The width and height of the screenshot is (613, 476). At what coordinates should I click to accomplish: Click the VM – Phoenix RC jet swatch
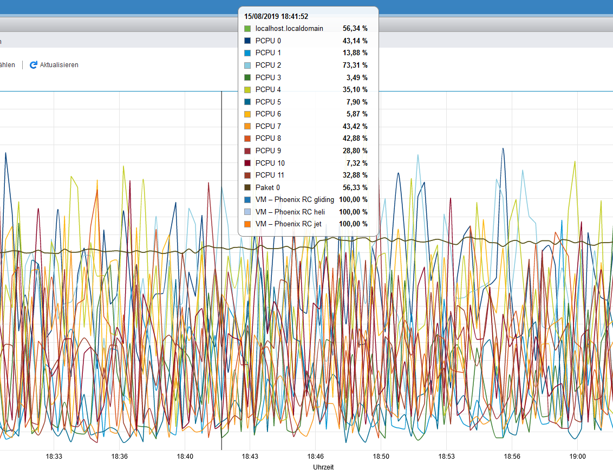[247, 224]
